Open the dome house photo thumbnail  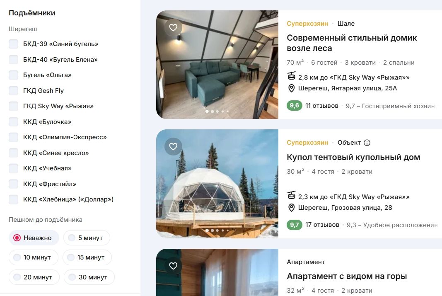217,184
